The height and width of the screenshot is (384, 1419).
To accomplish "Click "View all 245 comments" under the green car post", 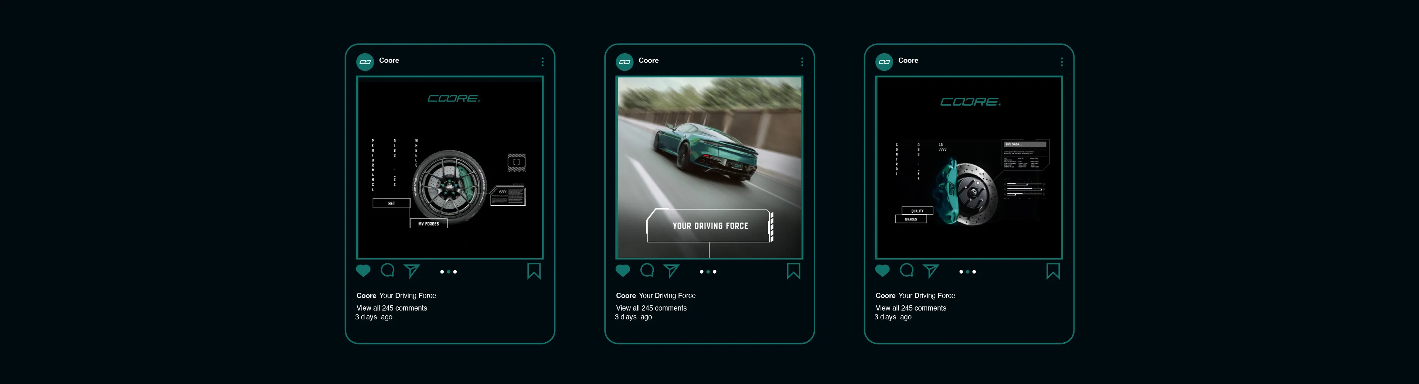I will pos(651,308).
